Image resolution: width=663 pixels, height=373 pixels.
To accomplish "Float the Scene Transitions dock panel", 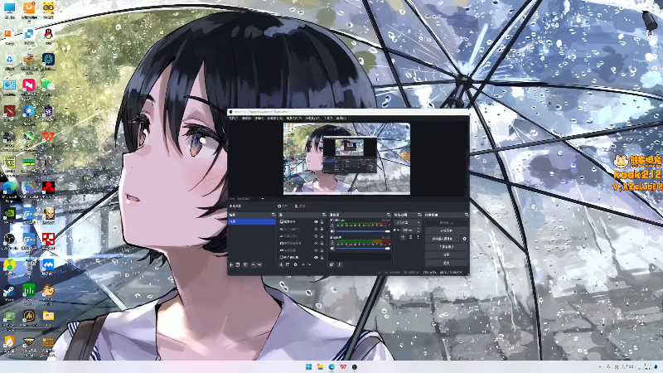I will (x=419, y=215).
